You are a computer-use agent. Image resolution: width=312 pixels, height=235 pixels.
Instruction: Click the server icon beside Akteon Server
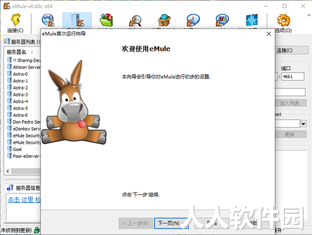[x=9, y=67]
